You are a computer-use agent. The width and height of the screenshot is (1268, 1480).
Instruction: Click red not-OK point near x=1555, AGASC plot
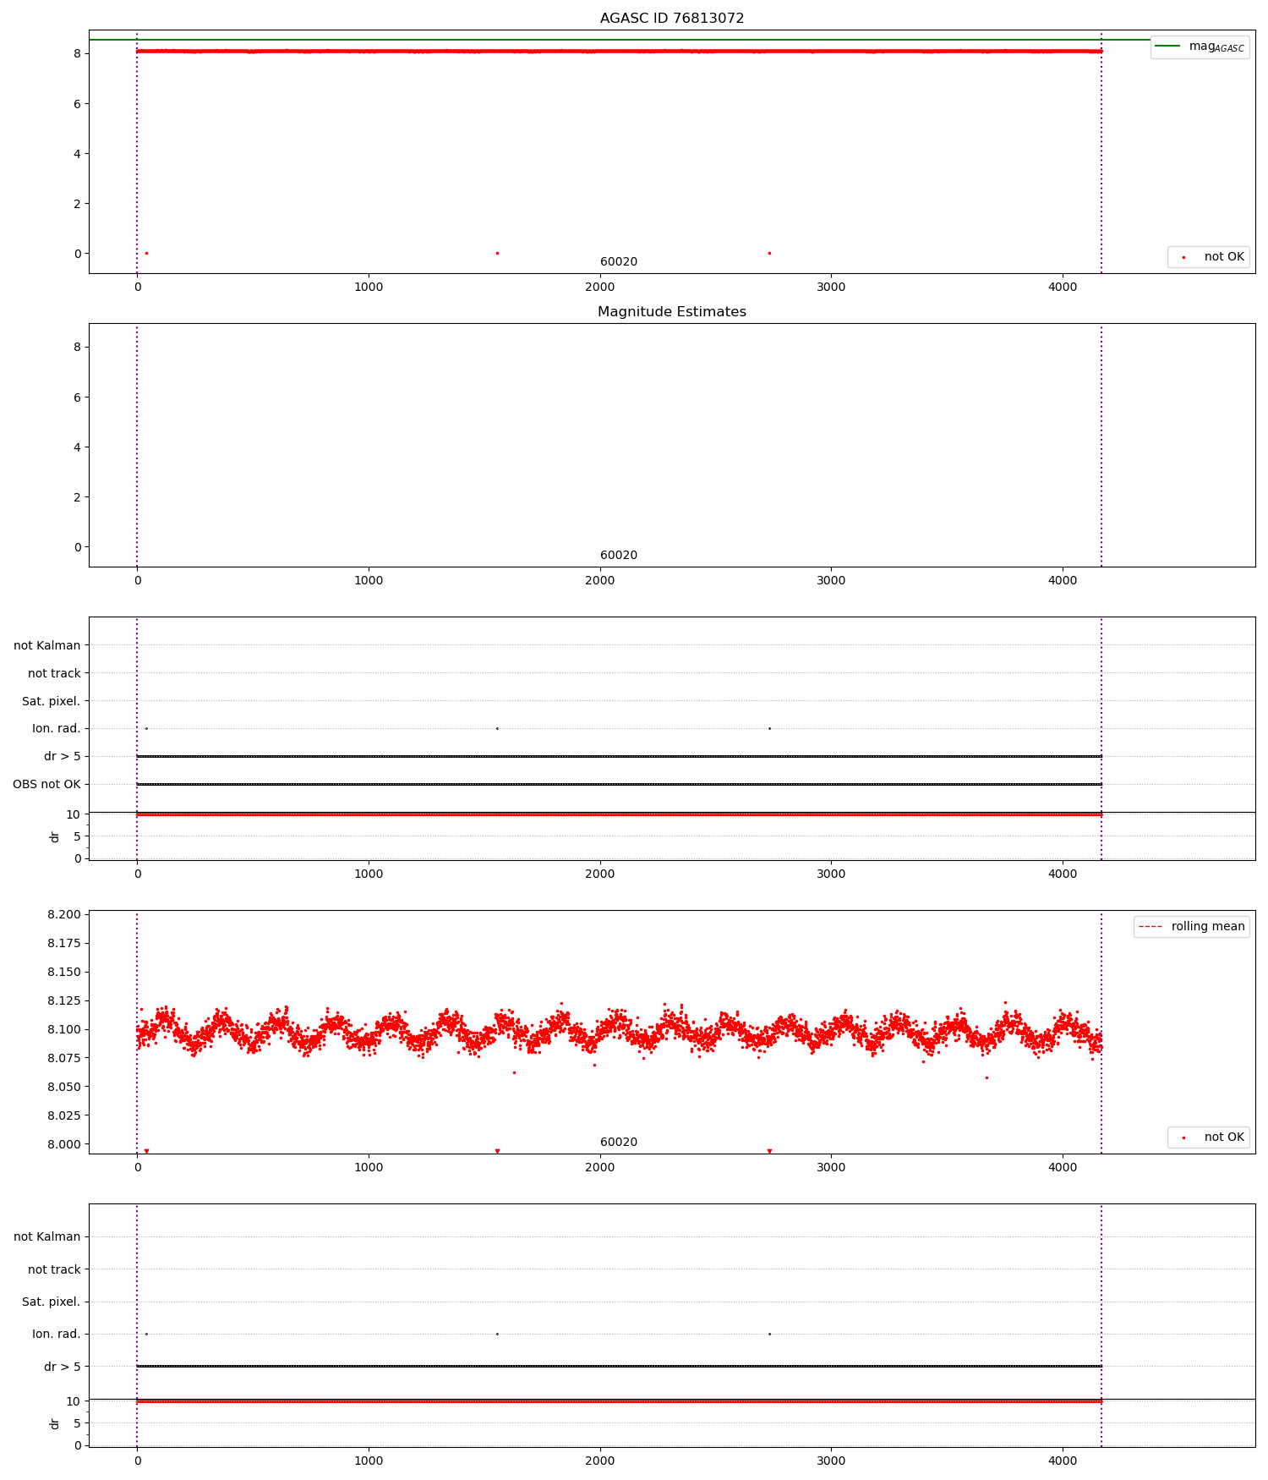497,253
